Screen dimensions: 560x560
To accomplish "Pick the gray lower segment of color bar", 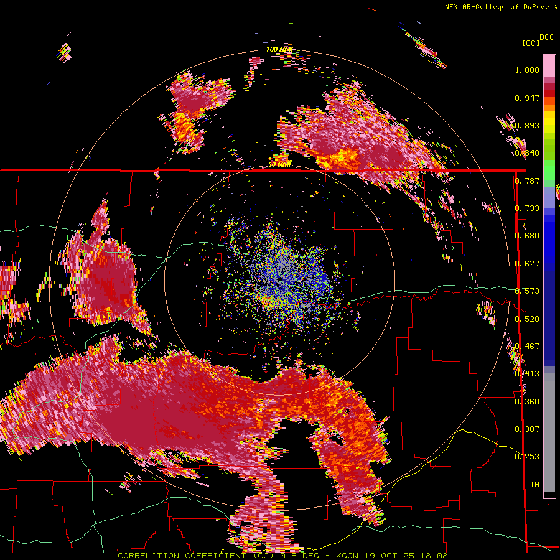I will click(x=549, y=436).
